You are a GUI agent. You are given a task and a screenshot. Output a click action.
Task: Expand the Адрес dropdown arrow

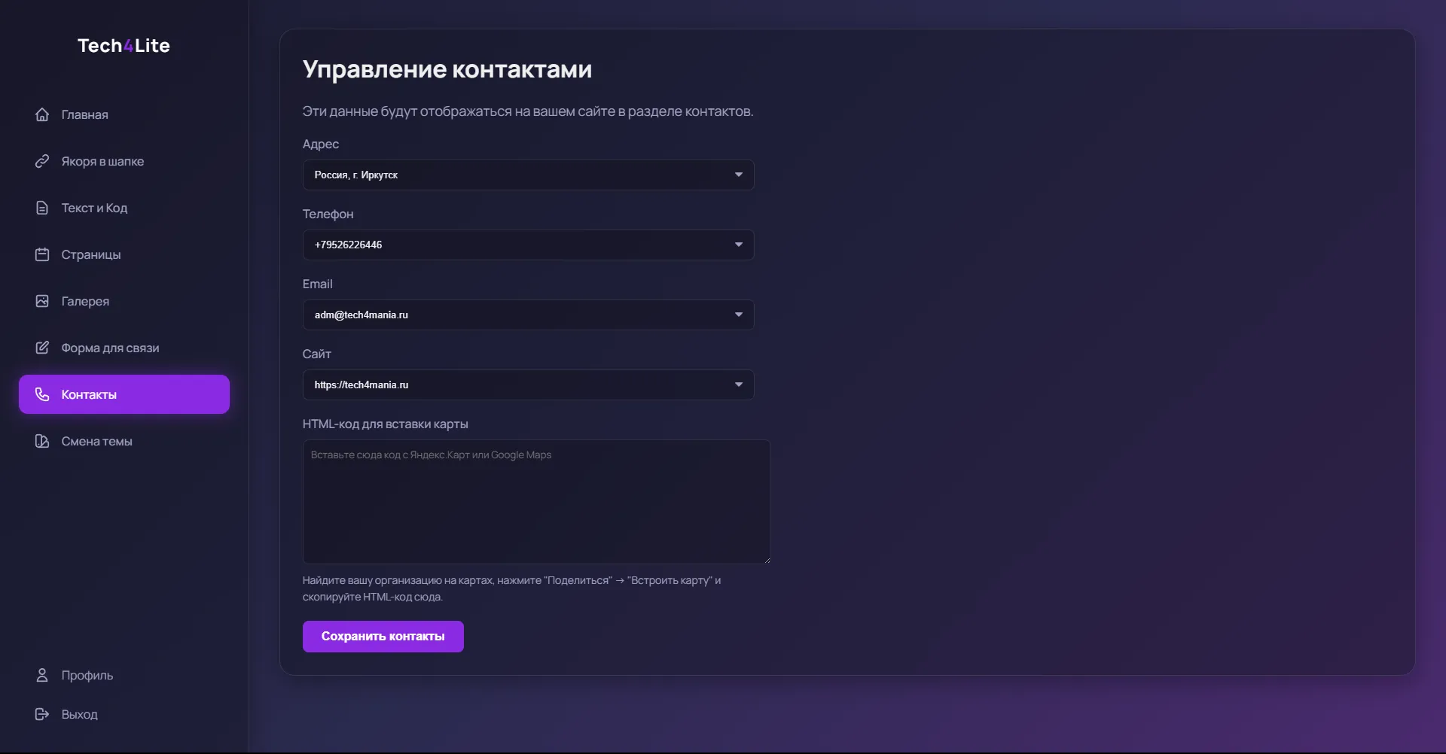738,175
